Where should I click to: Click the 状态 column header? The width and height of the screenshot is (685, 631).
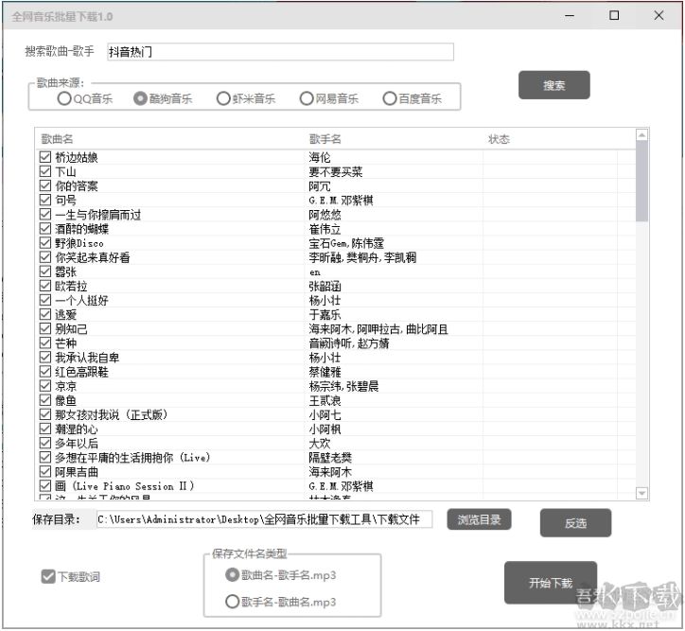pos(499,139)
